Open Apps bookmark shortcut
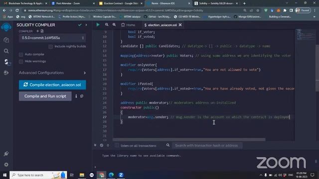This screenshot has width=319, height=179. (x=8, y=16)
